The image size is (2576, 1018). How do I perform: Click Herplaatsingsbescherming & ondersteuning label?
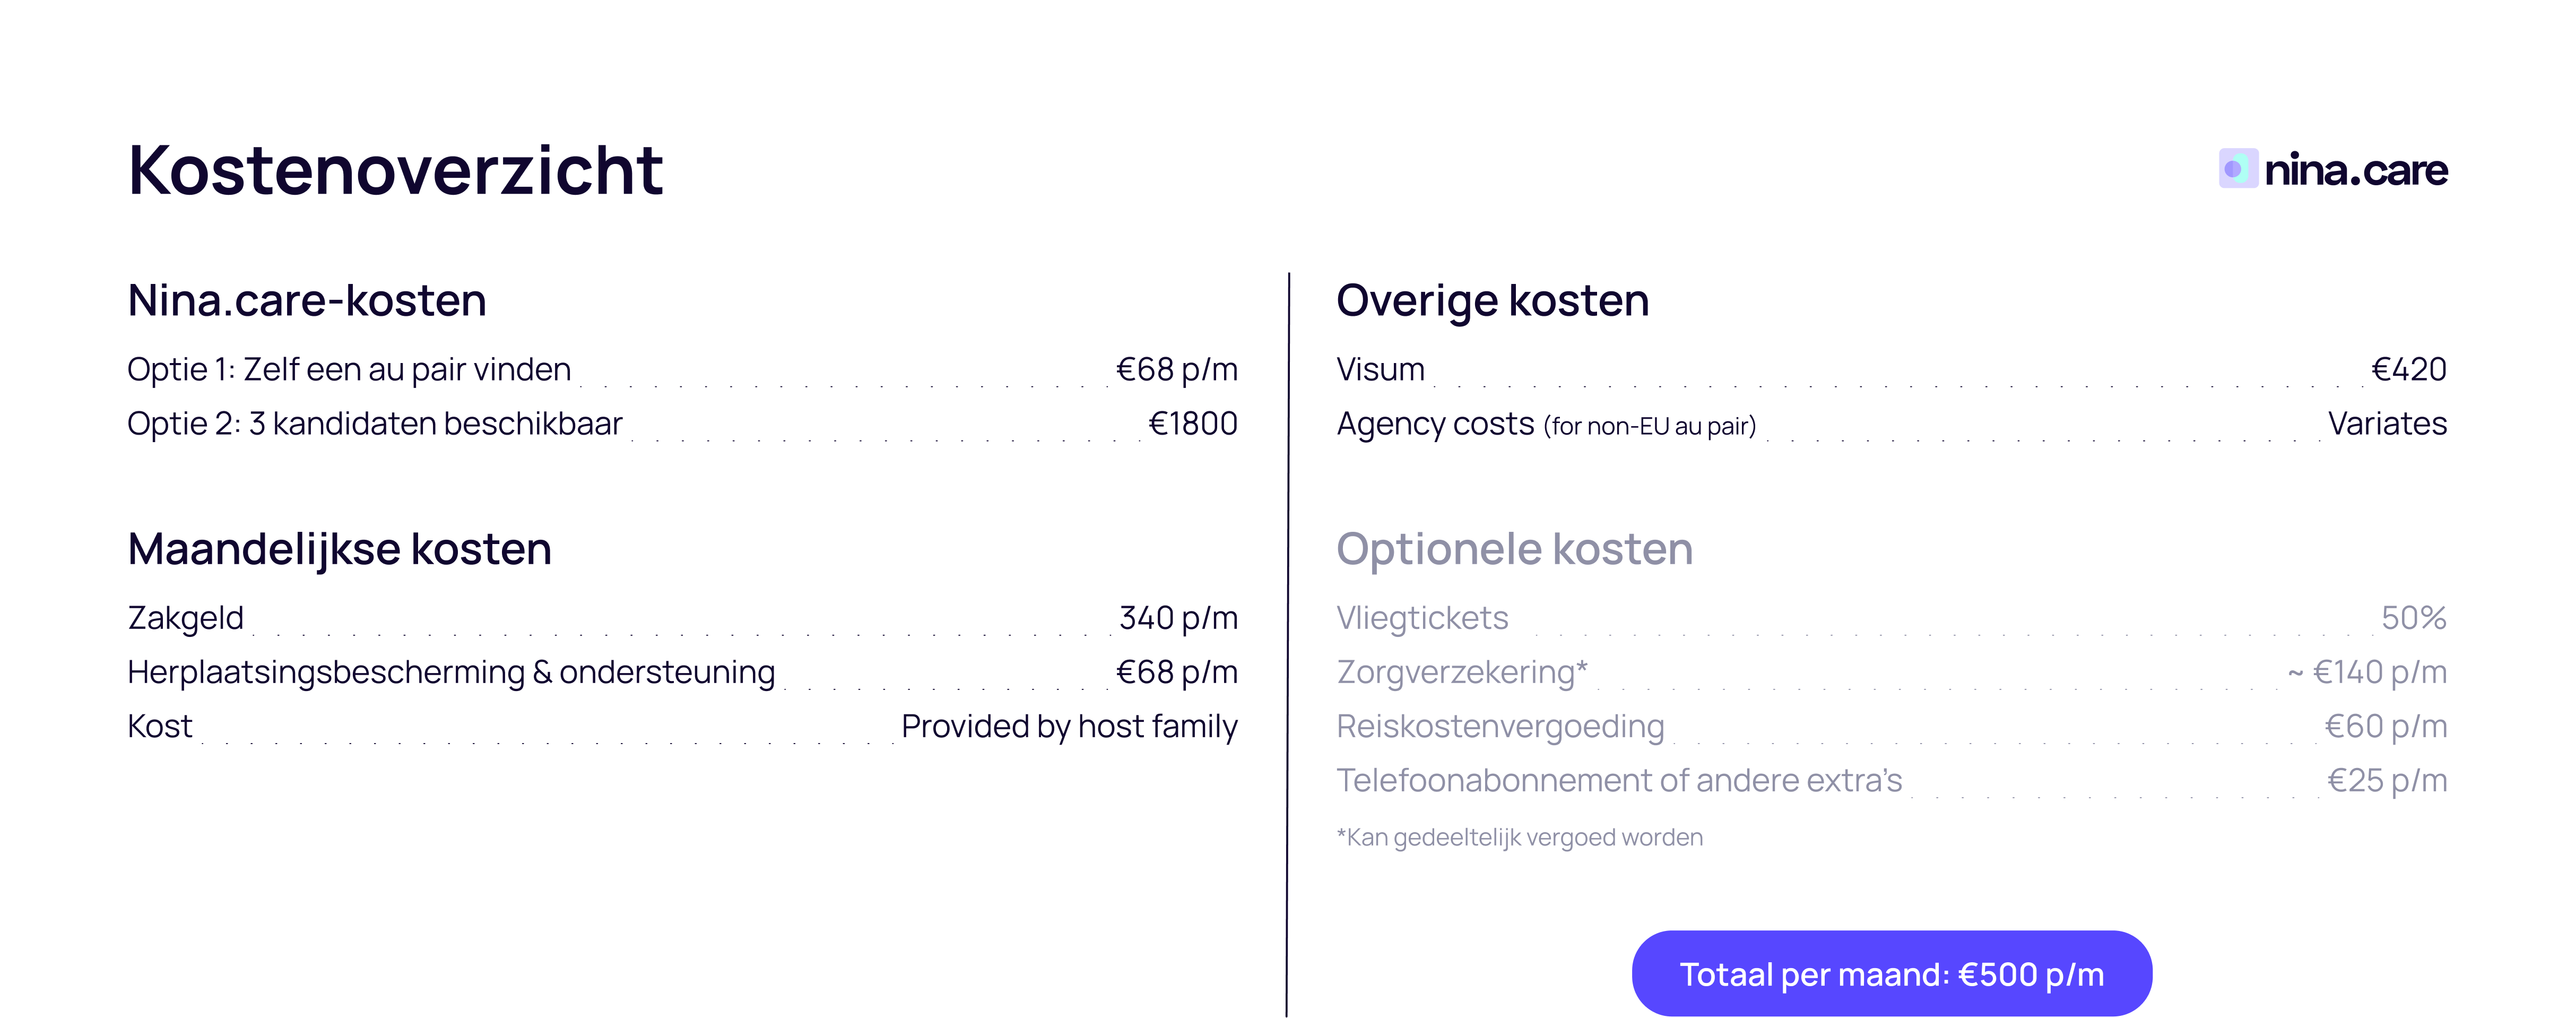[451, 672]
